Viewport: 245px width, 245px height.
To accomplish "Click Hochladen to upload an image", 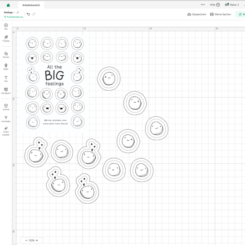I will 6,119.
